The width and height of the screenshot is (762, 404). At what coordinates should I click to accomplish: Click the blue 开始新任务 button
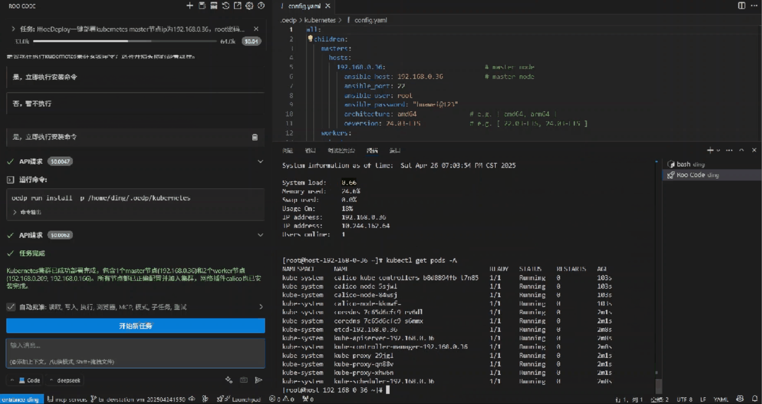point(136,326)
